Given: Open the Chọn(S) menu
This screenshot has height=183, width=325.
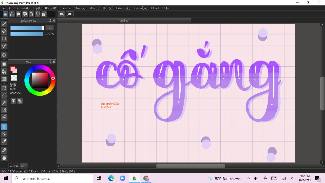Looking at the screenshot, I should [65, 8].
